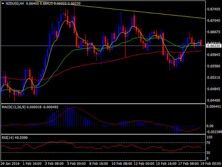222x167 pixels.
Task: Select the 12 Feb 00:00 time label
Action: click(144, 163)
